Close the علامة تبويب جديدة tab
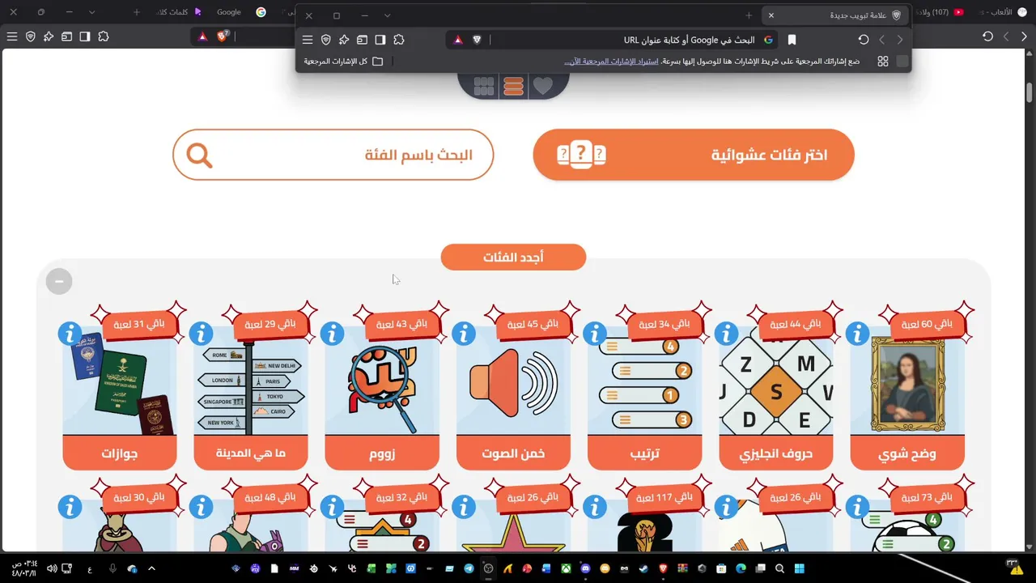Viewport: 1036px width, 583px height. (771, 15)
